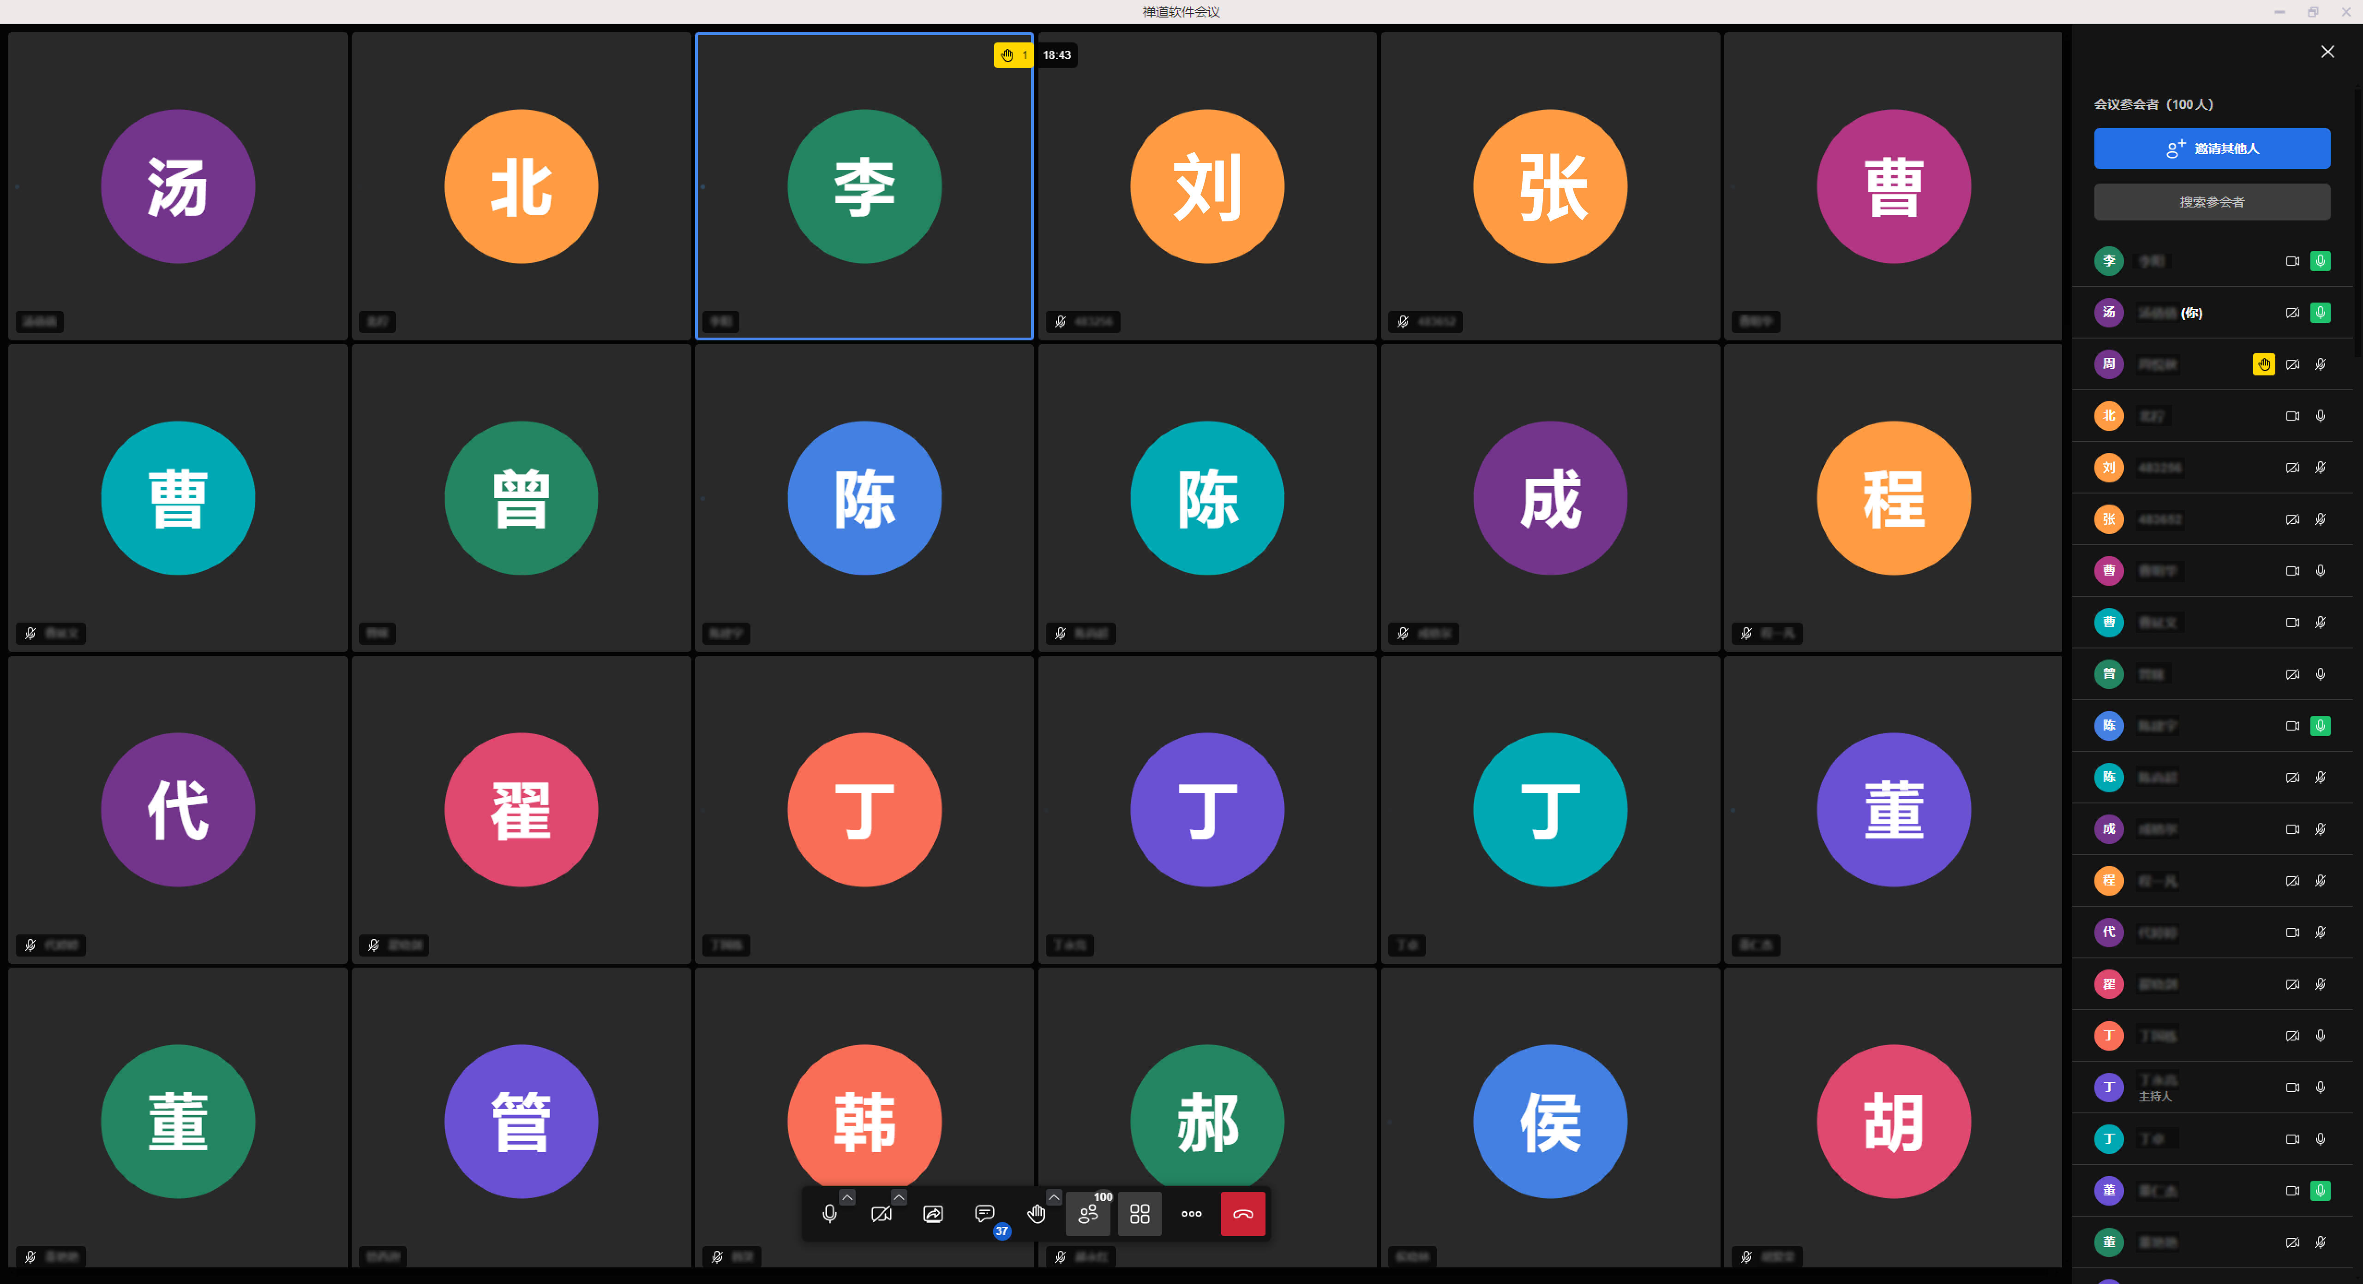Click the 18:43 meeting timer
This screenshot has height=1284, width=2363.
[1057, 55]
